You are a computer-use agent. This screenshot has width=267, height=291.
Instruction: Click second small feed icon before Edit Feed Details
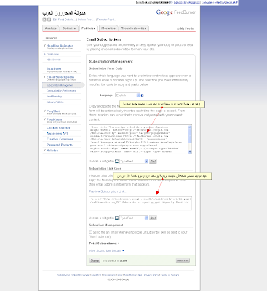coord(49,20)
